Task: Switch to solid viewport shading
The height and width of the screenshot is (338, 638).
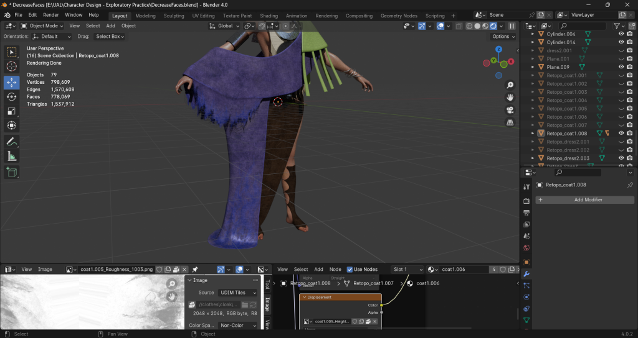Action: point(477,26)
